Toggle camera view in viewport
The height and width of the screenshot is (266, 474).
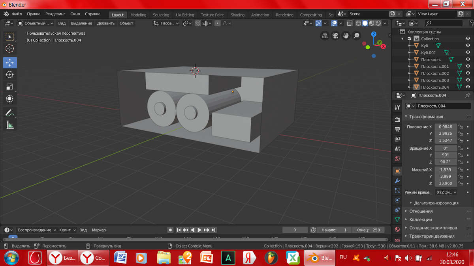[335, 36]
